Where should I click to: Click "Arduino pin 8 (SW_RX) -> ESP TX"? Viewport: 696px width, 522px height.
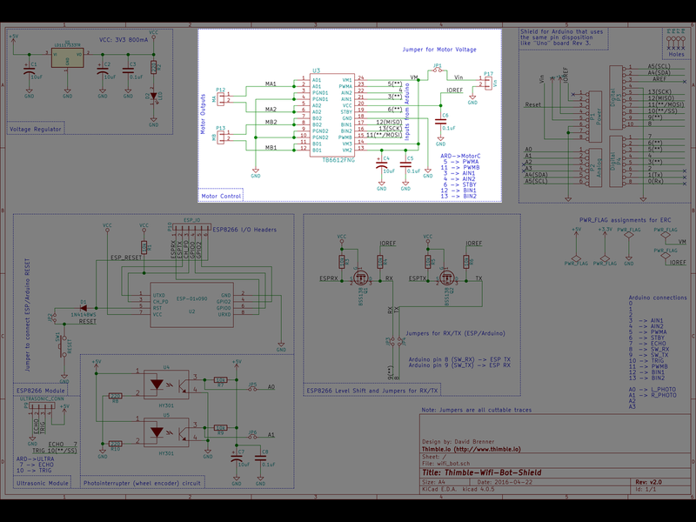[x=459, y=359]
